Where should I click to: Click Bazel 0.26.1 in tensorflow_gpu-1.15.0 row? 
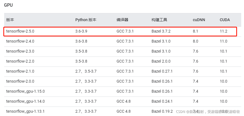162,91
